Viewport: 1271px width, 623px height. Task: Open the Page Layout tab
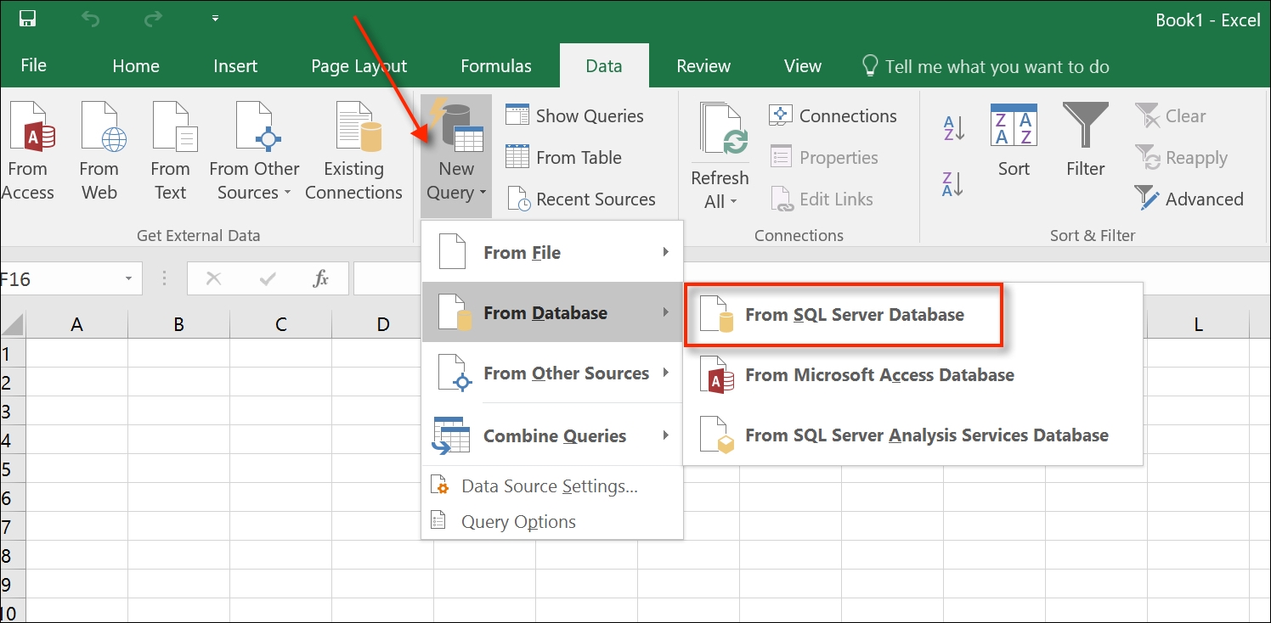click(359, 66)
